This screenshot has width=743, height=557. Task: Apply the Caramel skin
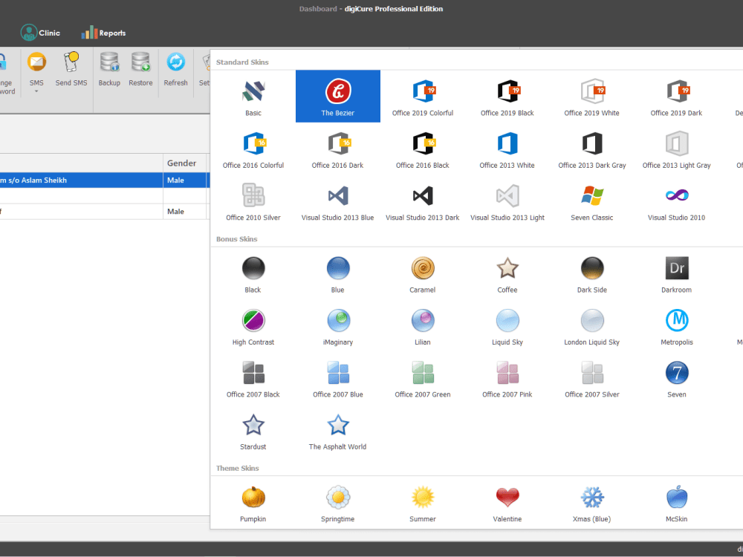[422, 274]
